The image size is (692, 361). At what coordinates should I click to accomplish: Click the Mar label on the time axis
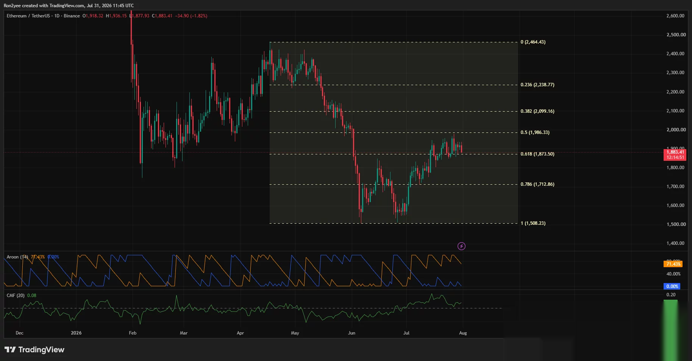pyautogui.click(x=184, y=333)
